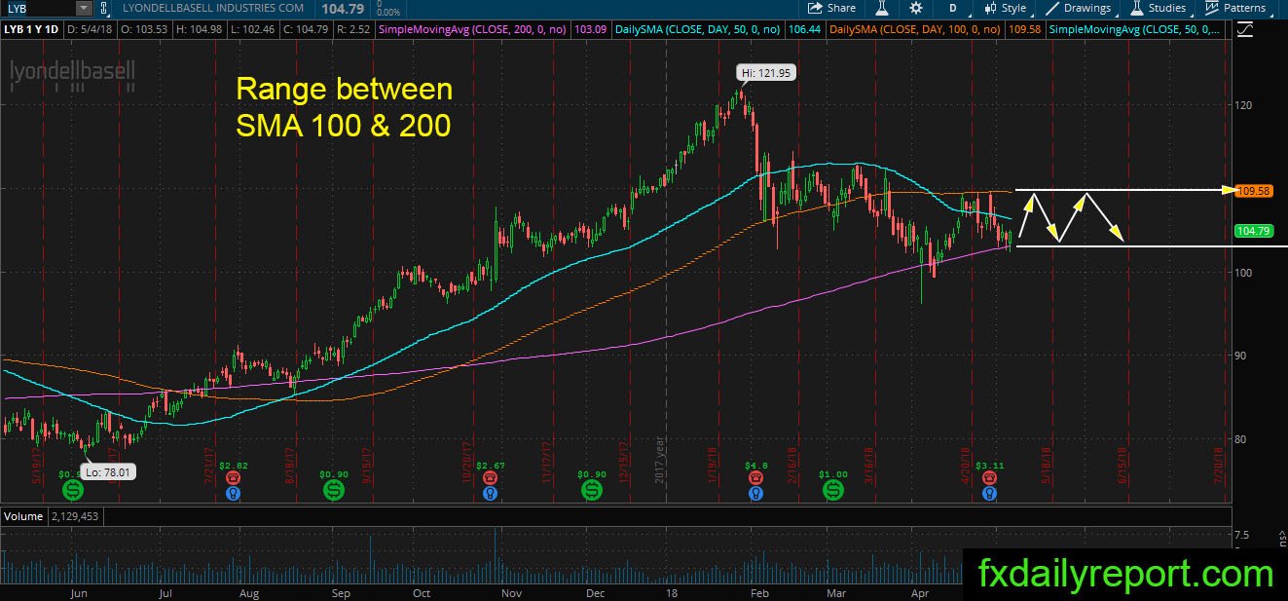The height and width of the screenshot is (601, 1288).
Task: Click the $2.82 earnings phone icon
Action: pyautogui.click(x=234, y=478)
